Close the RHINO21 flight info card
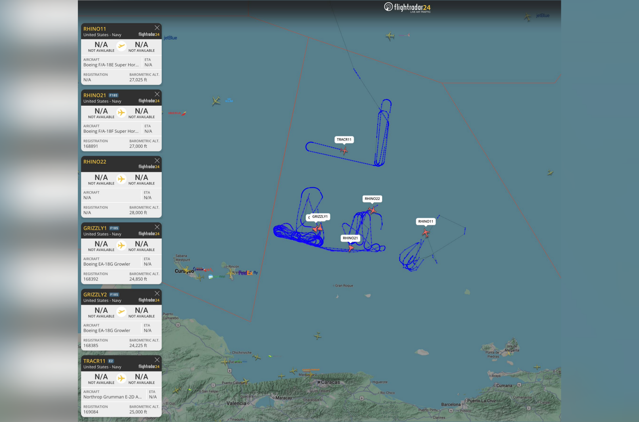Viewport: 639px width, 422px height. (157, 94)
